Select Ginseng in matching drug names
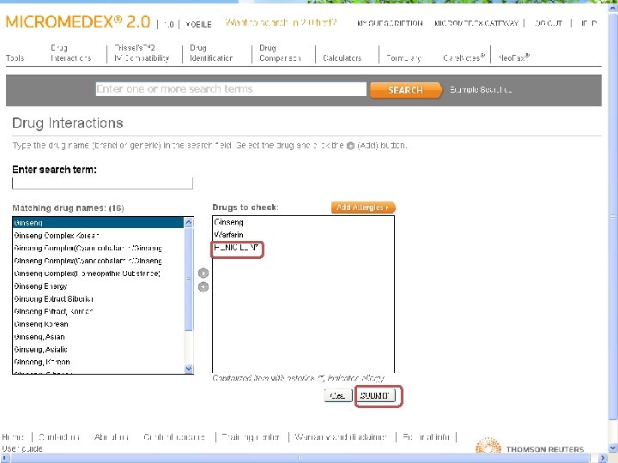This screenshot has width=618, height=463. [98, 223]
